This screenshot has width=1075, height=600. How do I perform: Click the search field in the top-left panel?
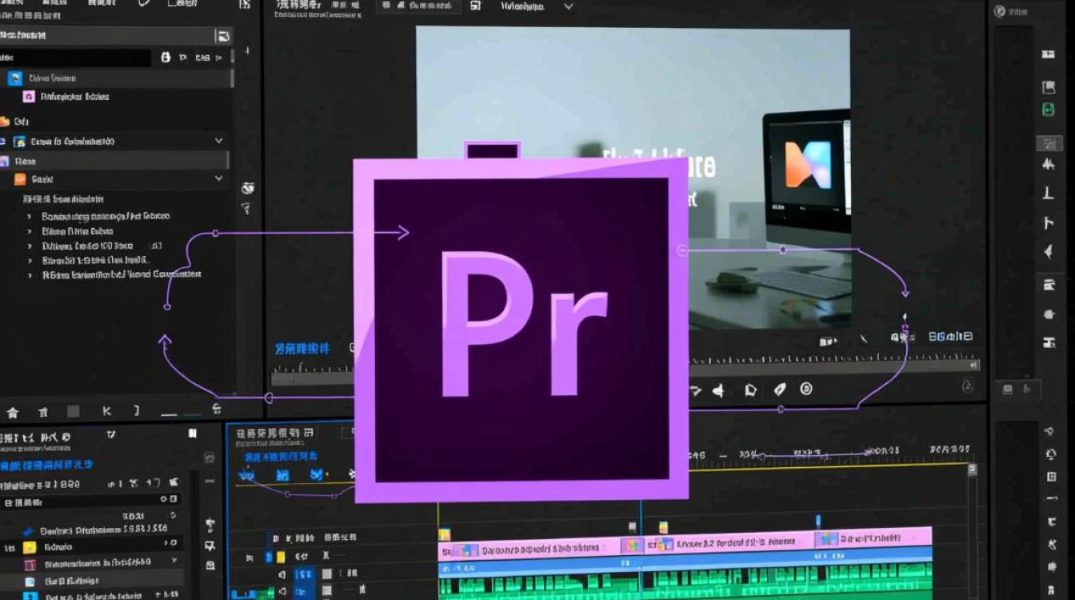[75, 58]
